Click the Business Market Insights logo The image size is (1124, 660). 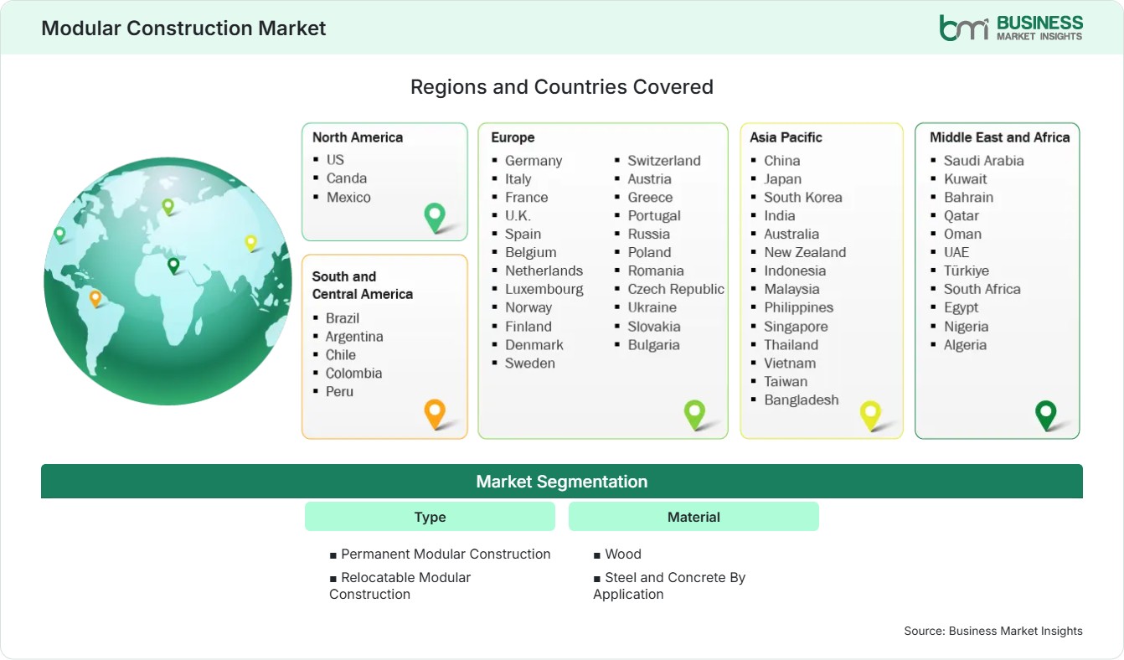coord(1011,27)
